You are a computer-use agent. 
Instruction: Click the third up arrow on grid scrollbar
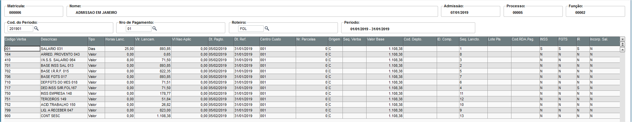click(x=623, y=50)
